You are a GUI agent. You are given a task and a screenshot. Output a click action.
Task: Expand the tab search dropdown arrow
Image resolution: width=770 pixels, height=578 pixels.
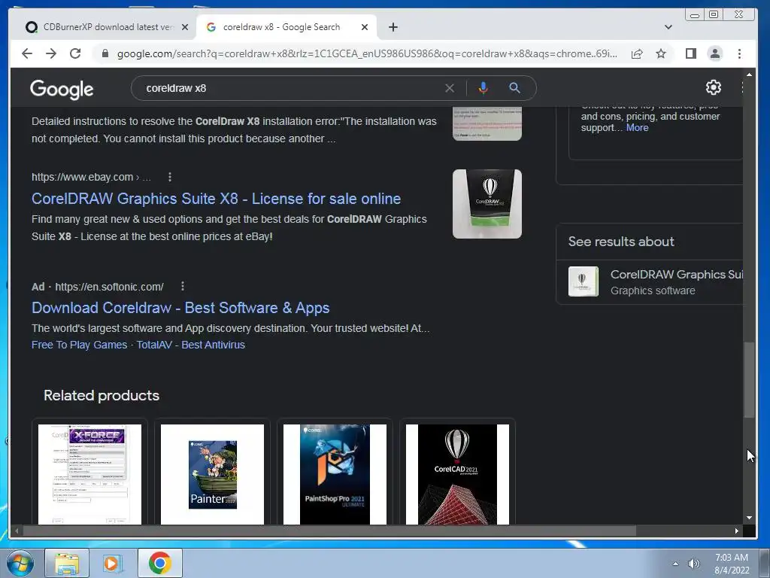click(x=668, y=27)
